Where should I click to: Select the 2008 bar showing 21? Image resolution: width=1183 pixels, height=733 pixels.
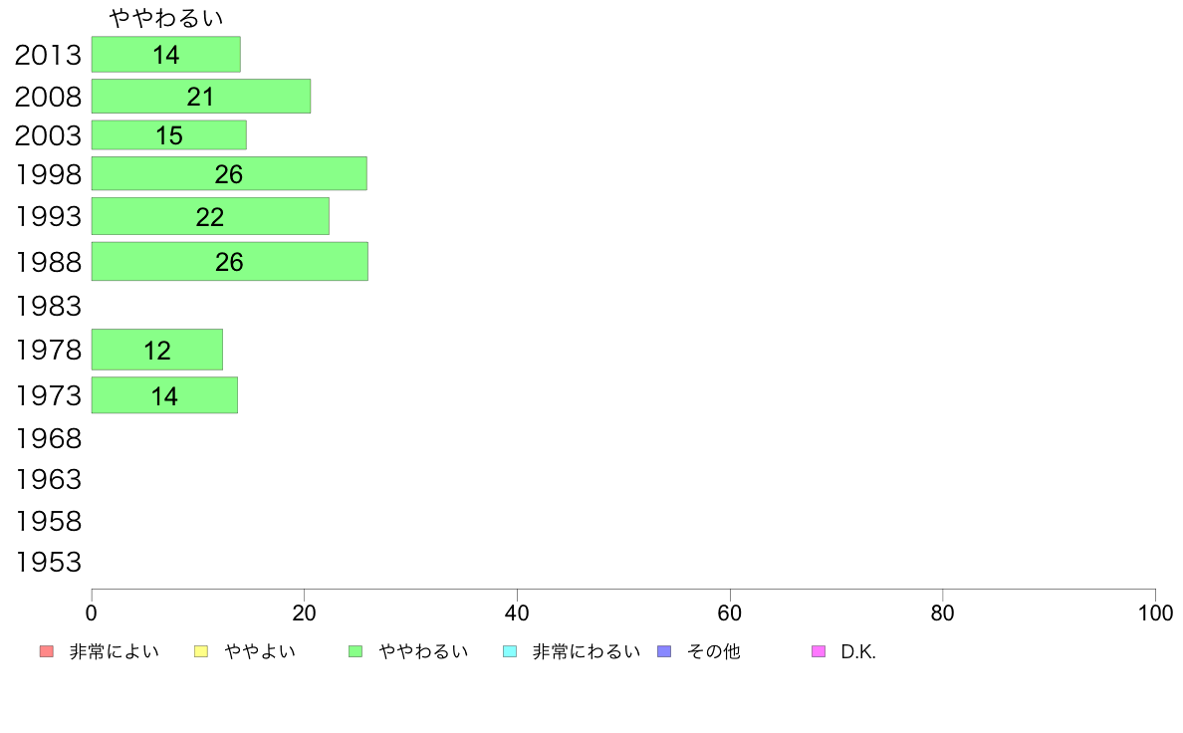[x=201, y=96]
